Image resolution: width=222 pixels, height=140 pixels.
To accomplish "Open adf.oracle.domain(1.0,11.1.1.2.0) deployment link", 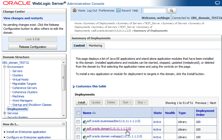I will (109, 129).
